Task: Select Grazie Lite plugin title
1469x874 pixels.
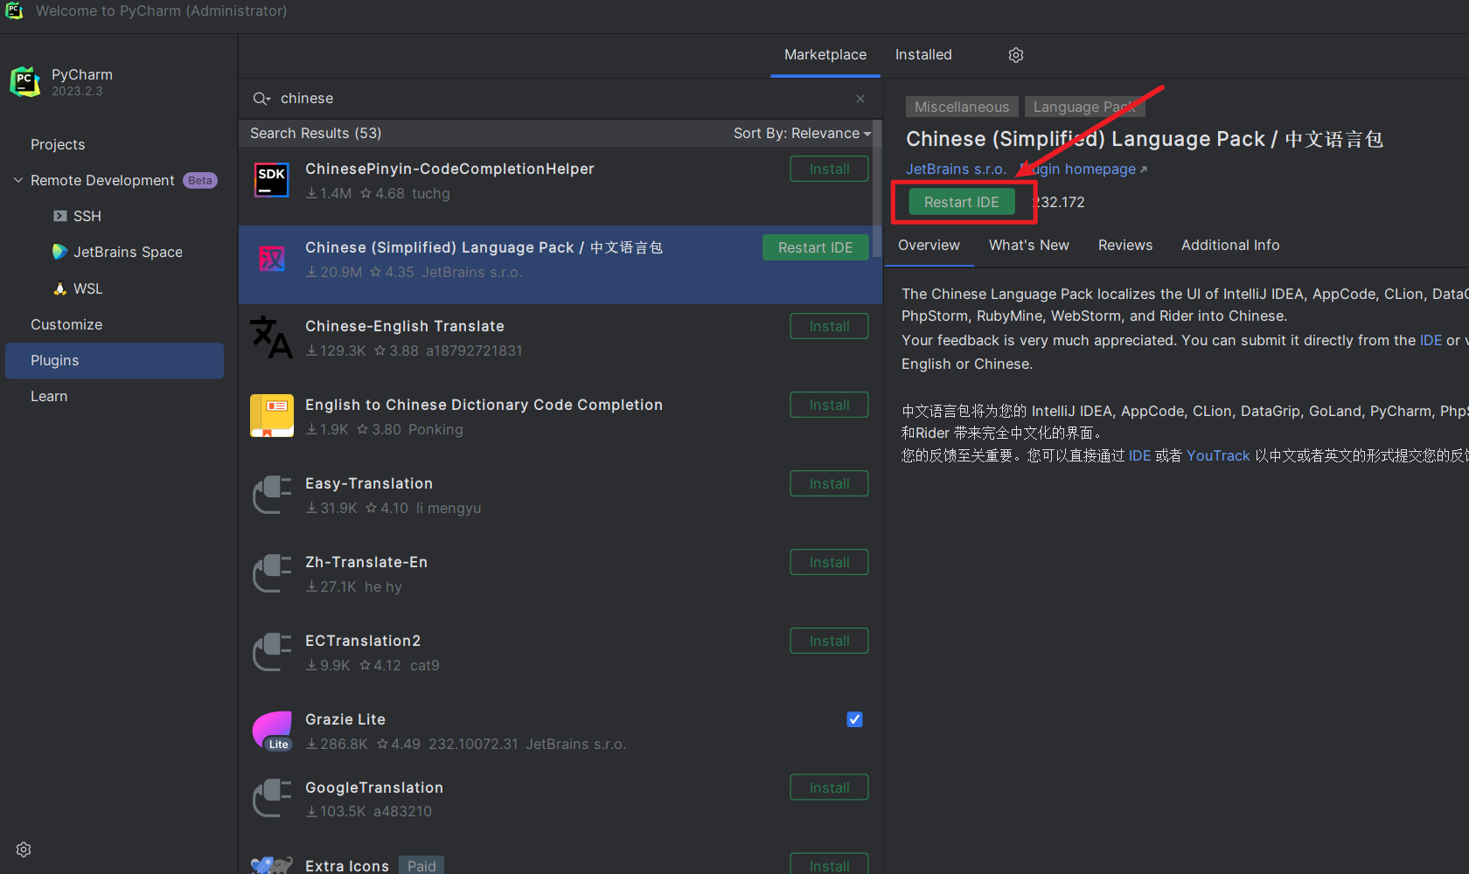Action: coord(345,719)
